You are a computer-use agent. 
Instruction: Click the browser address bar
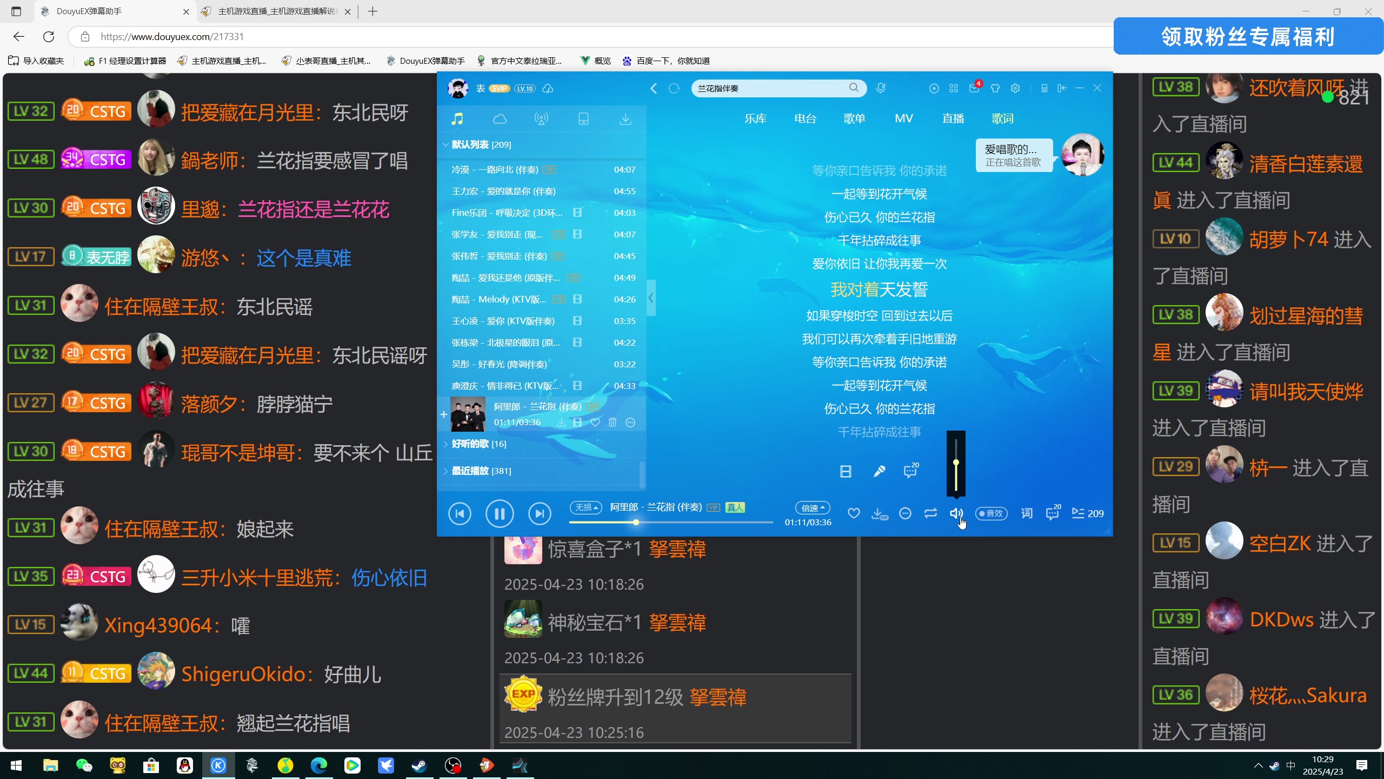point(589,36)
